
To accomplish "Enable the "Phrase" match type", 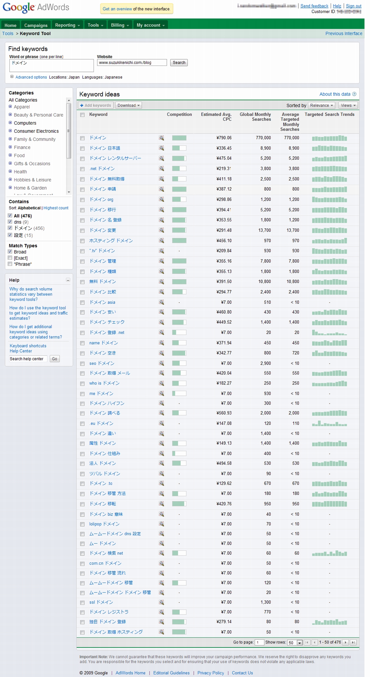I will click(x=10, y=264).
